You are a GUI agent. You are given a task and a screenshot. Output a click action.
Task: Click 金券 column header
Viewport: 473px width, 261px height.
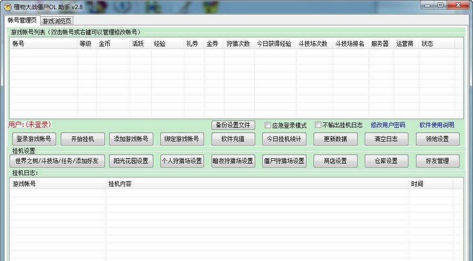point(214,44)
